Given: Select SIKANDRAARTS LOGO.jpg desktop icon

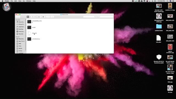Looking at the screenshot, I should [159, 16].
